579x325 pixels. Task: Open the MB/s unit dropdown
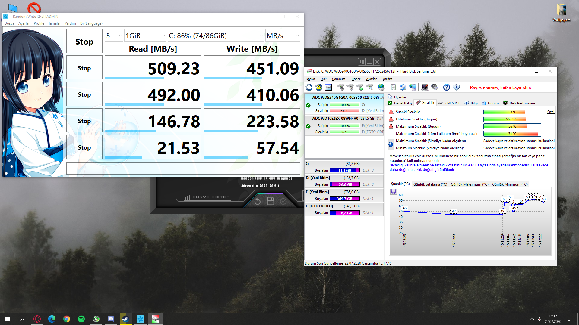coord(283,36)
